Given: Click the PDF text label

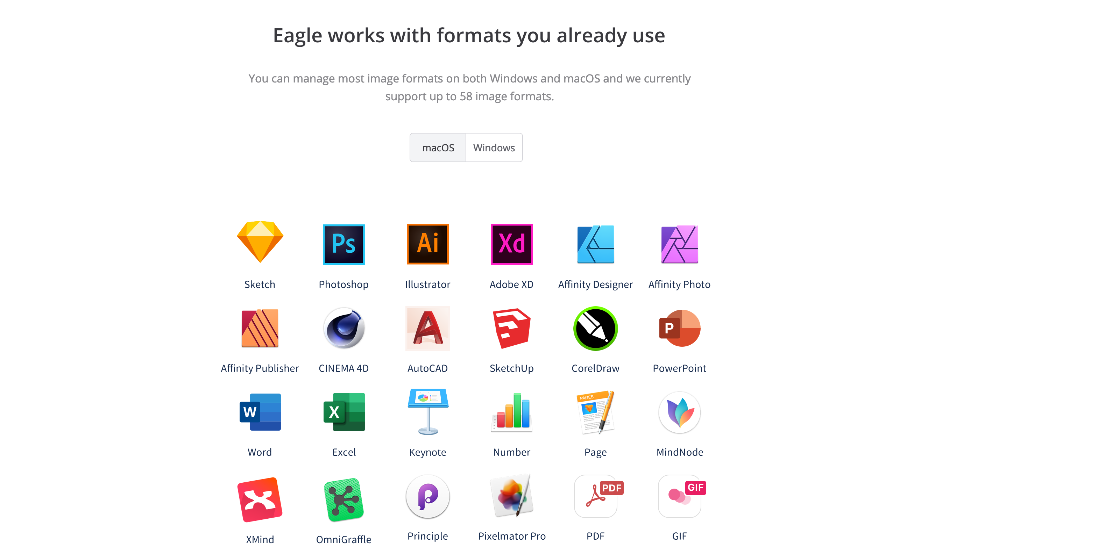Looking at the screenshot, I should click(x=595, y=536).
